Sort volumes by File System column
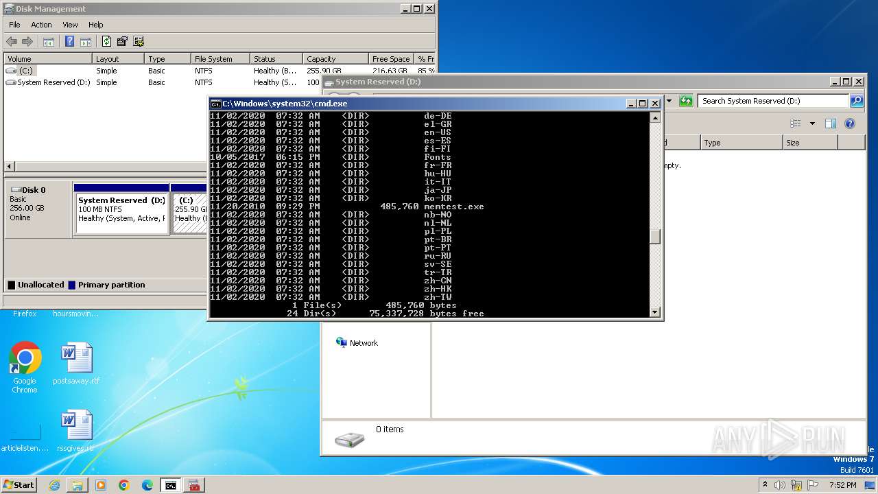Viewport: 878px width, 494px height. pyautogui.click(x=219, y=59)
